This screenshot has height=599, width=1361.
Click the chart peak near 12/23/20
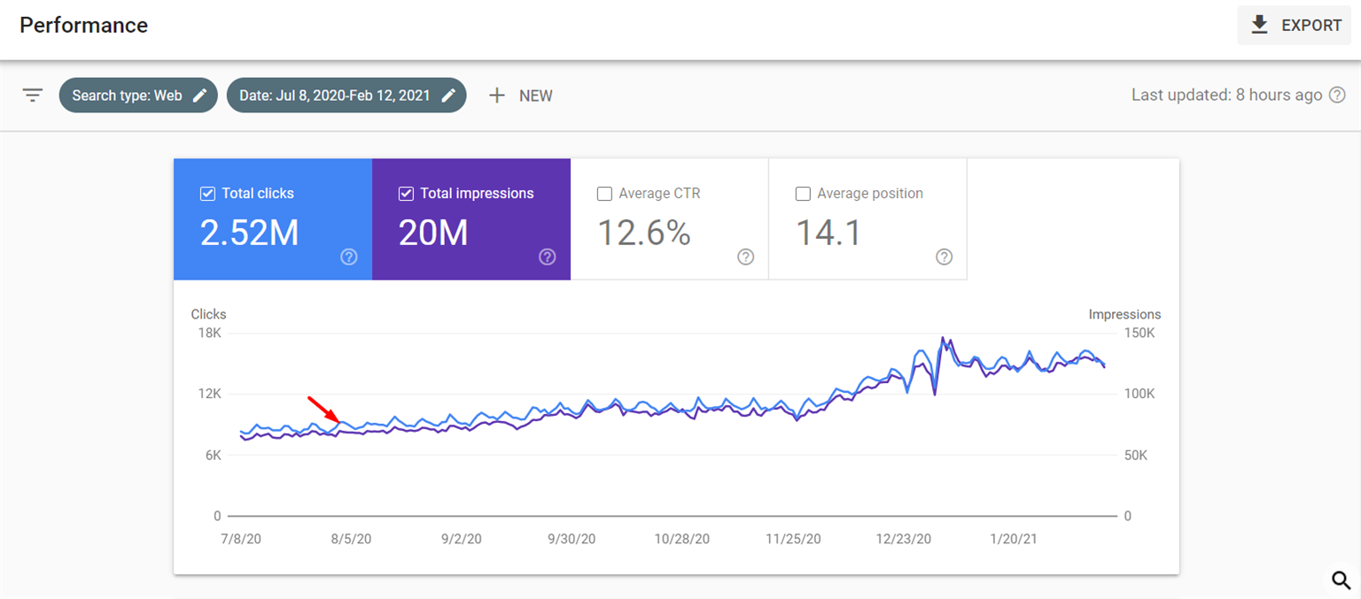coord(943,338)
